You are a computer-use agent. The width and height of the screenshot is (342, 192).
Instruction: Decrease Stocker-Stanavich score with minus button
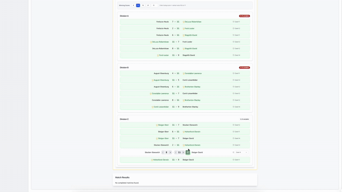tap(163, 152)
